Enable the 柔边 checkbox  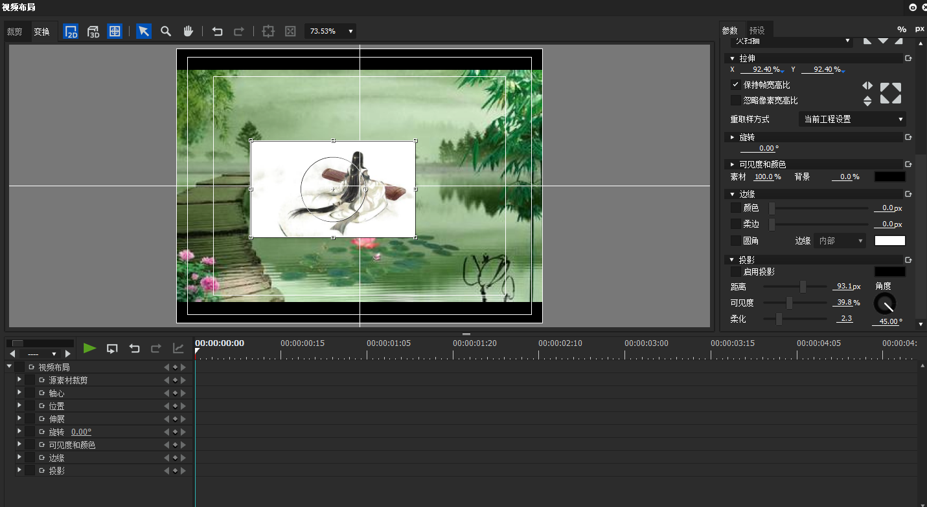[x=735, y=224]
